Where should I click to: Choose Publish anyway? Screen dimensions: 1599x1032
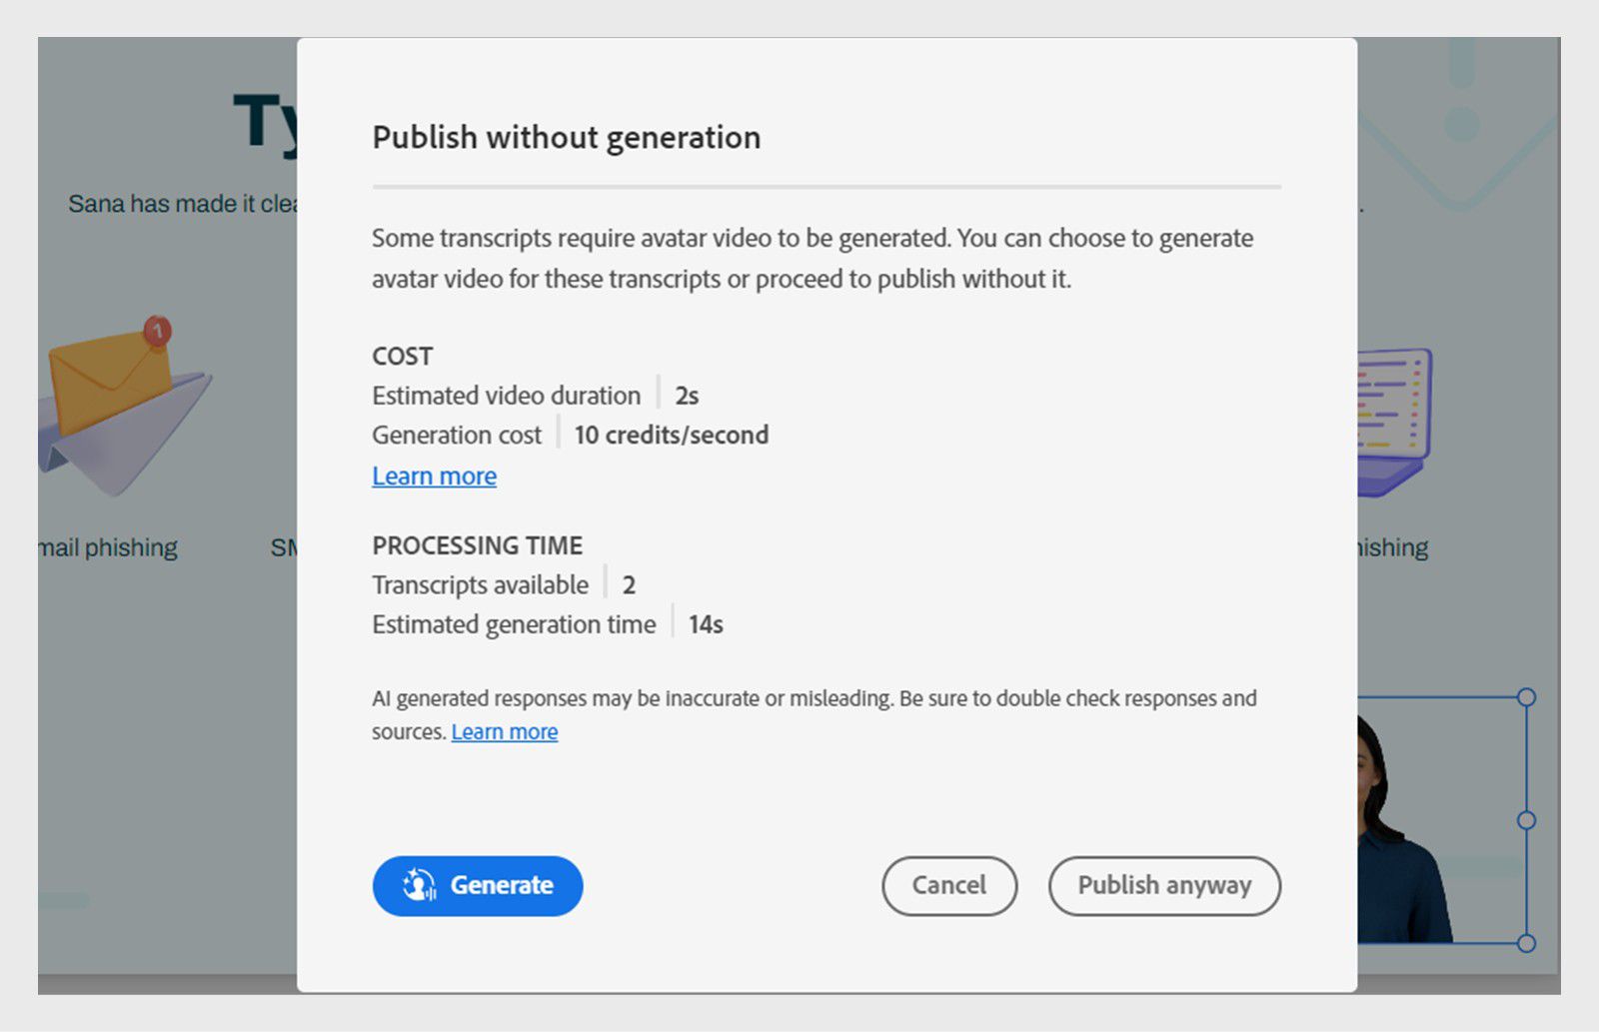click(x=1164, y=885)
